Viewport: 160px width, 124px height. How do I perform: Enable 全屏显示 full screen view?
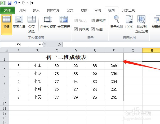point(64,22)
